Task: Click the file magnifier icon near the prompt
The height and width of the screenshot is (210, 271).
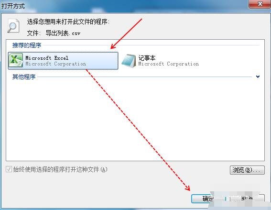Action: click(13, 26)
